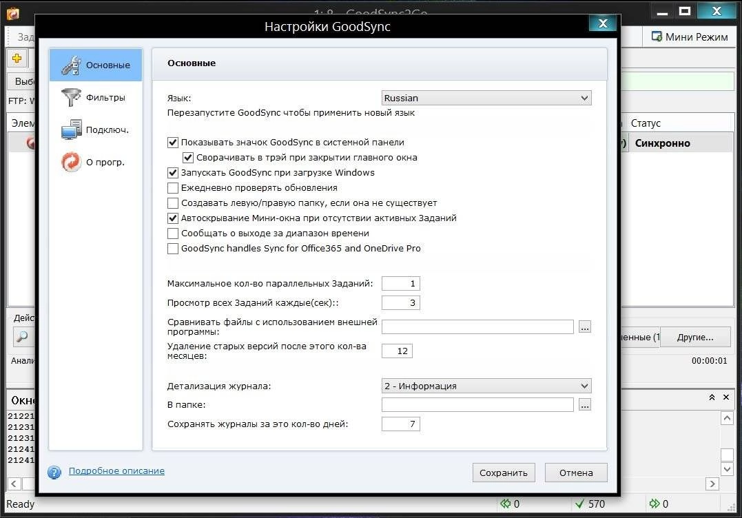Click the new job plus icon in main window

17,58
